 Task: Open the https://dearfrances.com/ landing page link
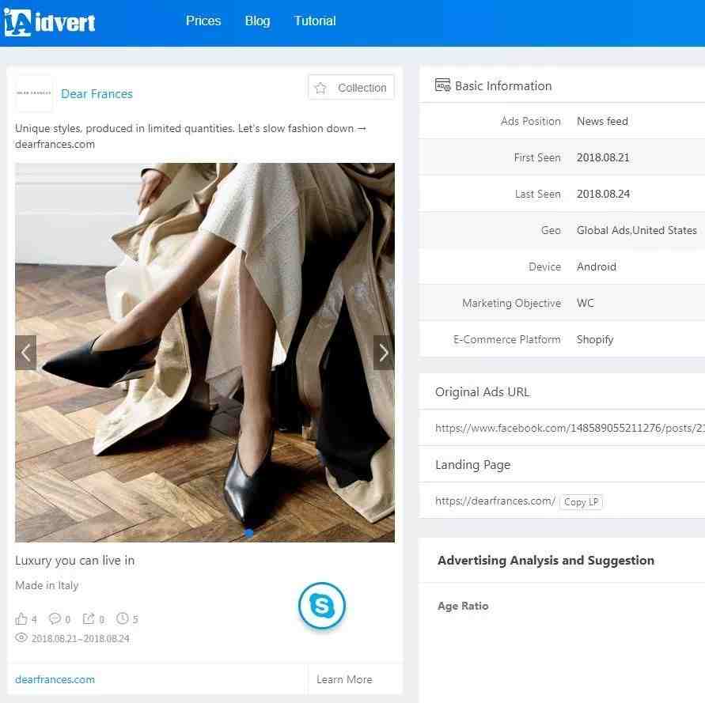click(x=495, y=501)
